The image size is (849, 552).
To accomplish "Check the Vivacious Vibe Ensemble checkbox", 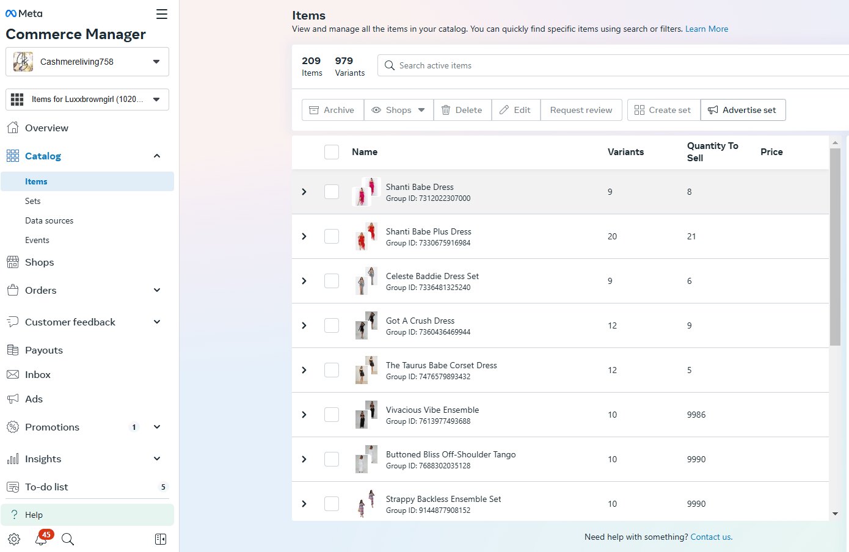I will [332, 415].
